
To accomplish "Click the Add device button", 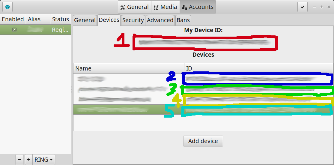I will click(x=203, y=141).
